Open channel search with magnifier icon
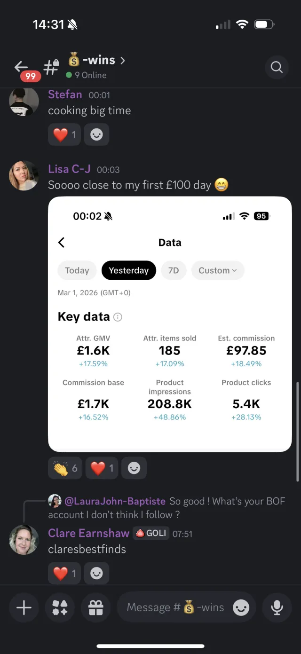Image resolution: width=301 pixels, height=654 pixels. coord(277,67)
